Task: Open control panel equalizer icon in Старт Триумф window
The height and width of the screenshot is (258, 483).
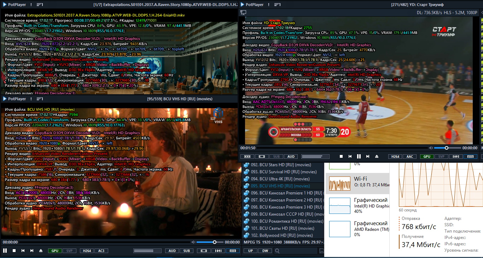Action: (456, 156)
